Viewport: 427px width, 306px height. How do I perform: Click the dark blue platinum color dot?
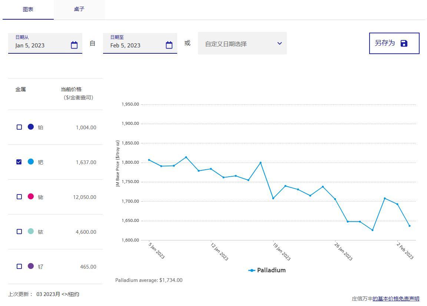point(31,127)
